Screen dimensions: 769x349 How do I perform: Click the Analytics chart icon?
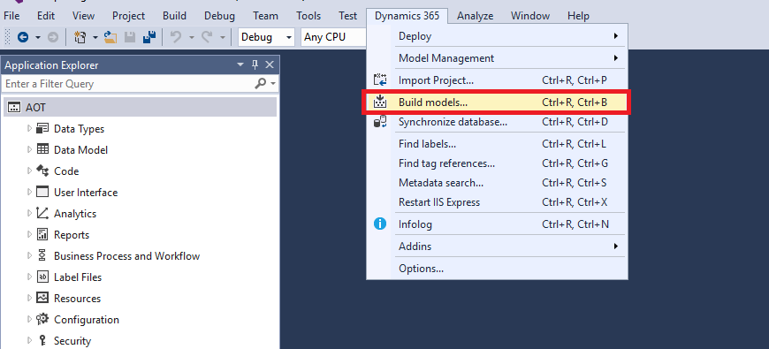pos(42,213)
